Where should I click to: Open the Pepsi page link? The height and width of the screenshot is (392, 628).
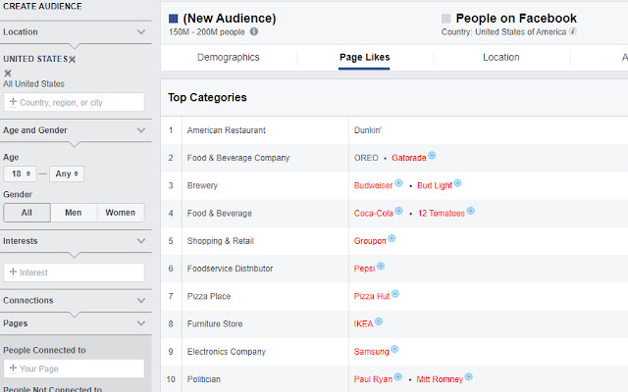pyautogui.click(x=364, y=269)
